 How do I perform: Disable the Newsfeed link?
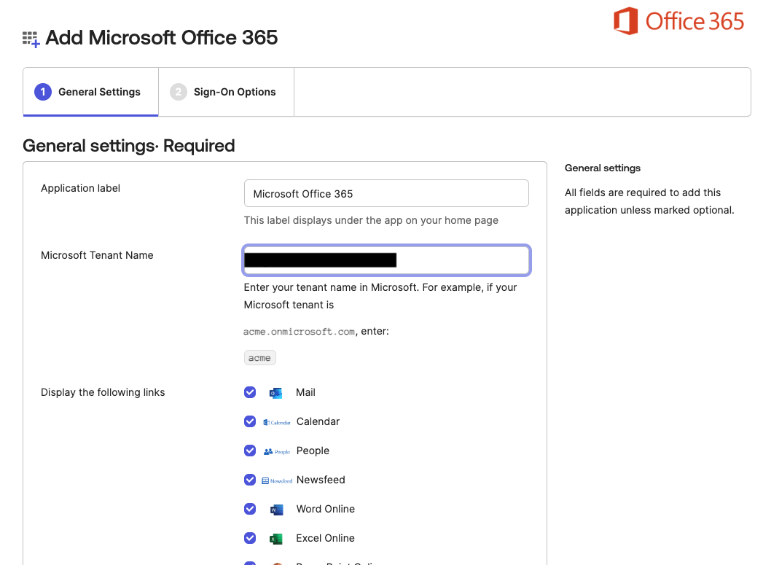(250, 480)
